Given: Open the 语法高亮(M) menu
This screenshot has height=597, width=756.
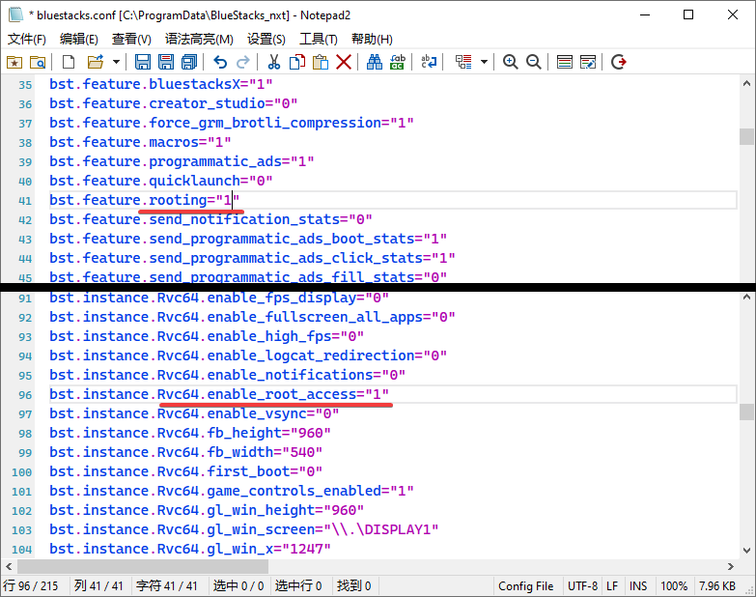Looking at the screenshot, I should [199, 39].
